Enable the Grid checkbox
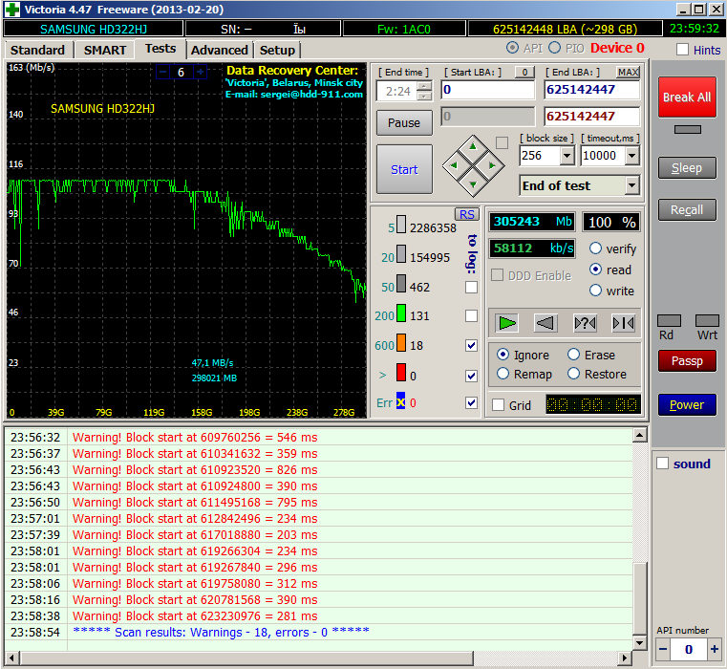 pyautogui.click(x=499, y=405)
